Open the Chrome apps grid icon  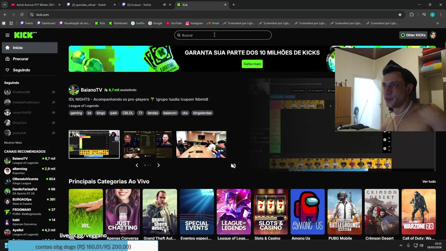[x=11, y=23]
